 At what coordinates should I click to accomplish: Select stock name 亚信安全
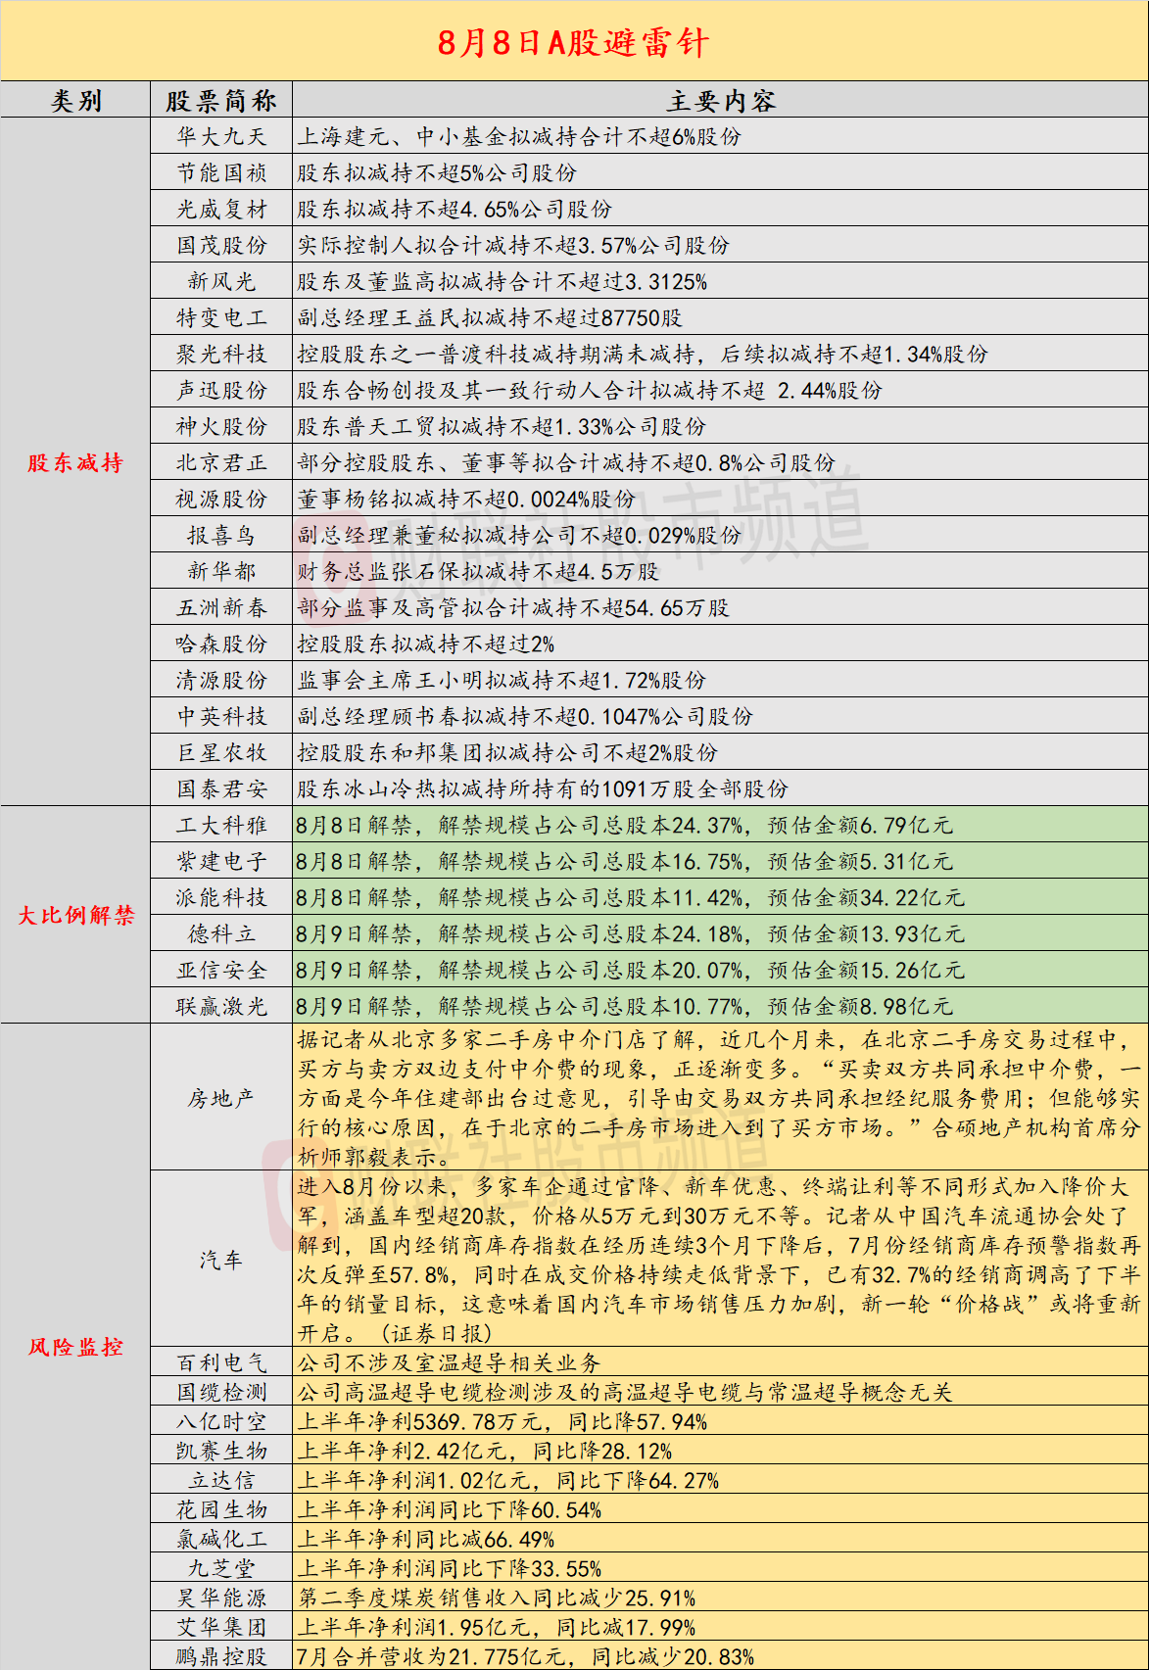(x=221, y=970)
